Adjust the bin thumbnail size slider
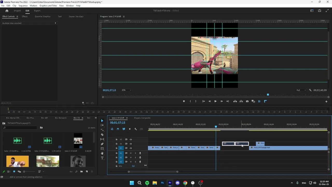The height and width of the screenshot is (187, 332). coord(29,172)
